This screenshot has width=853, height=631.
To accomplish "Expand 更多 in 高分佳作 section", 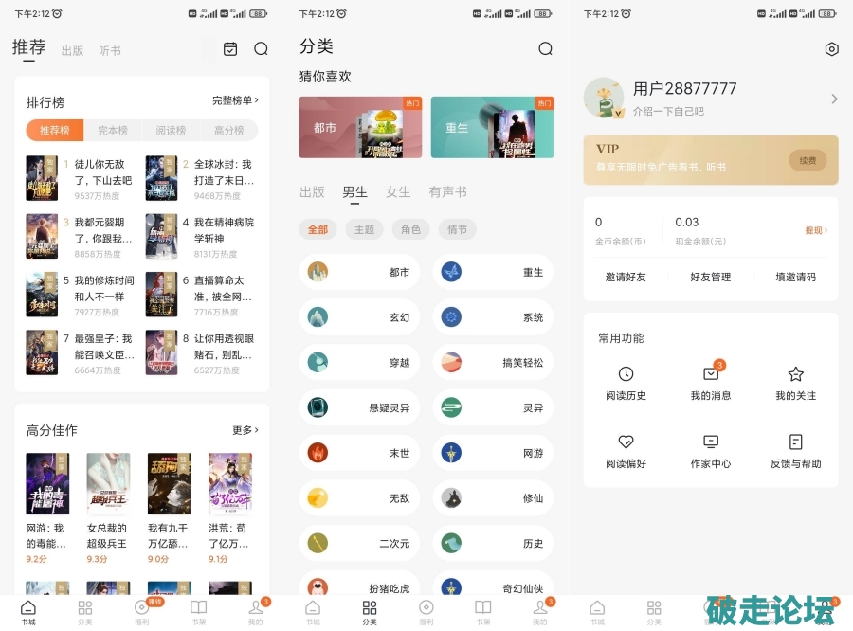I will (245, 430).
